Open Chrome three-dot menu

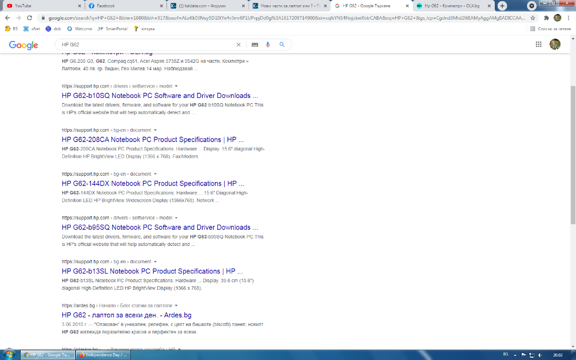(569, 18)
